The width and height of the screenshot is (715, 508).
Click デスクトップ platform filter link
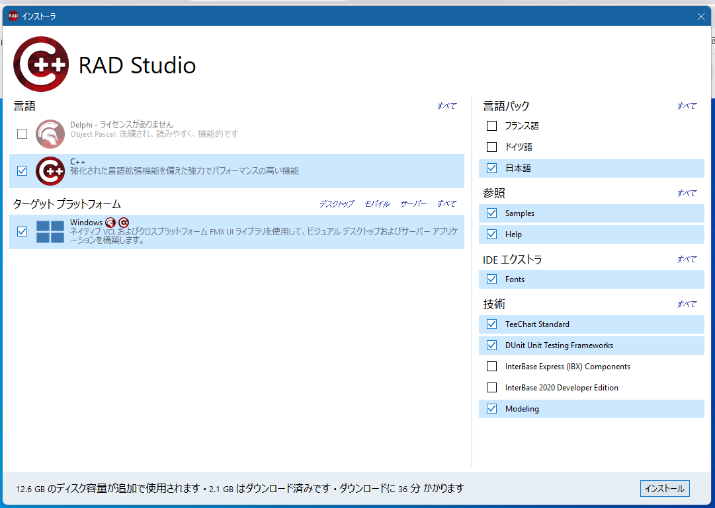[x=337, y=203]
